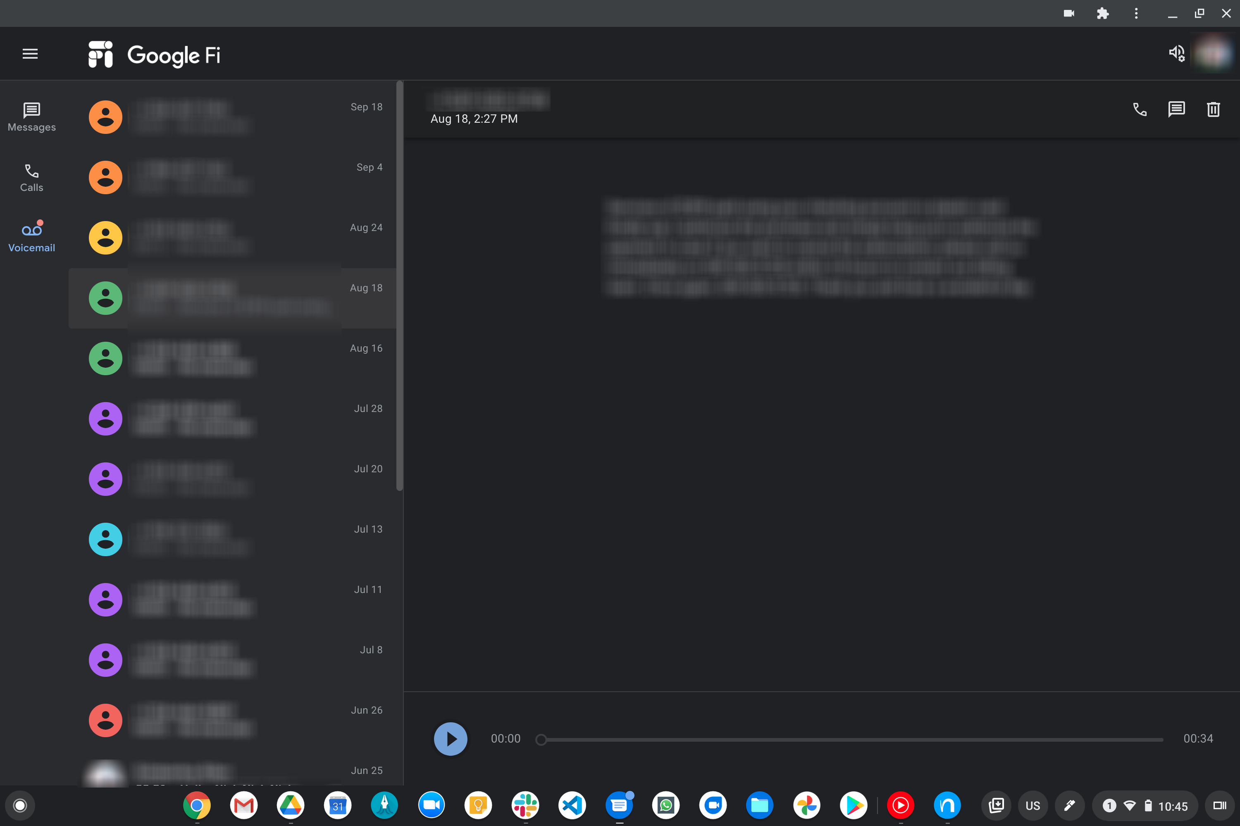Open the hamburger main menu
Image resolution: width=1240 pixels, height=826 pixels.
tap(30, 54)
